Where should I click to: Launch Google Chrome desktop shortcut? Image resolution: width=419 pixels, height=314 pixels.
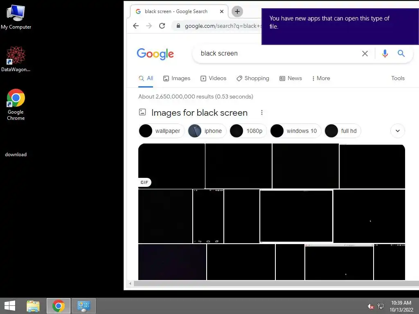pyautogui.click(x=16, y=104)
